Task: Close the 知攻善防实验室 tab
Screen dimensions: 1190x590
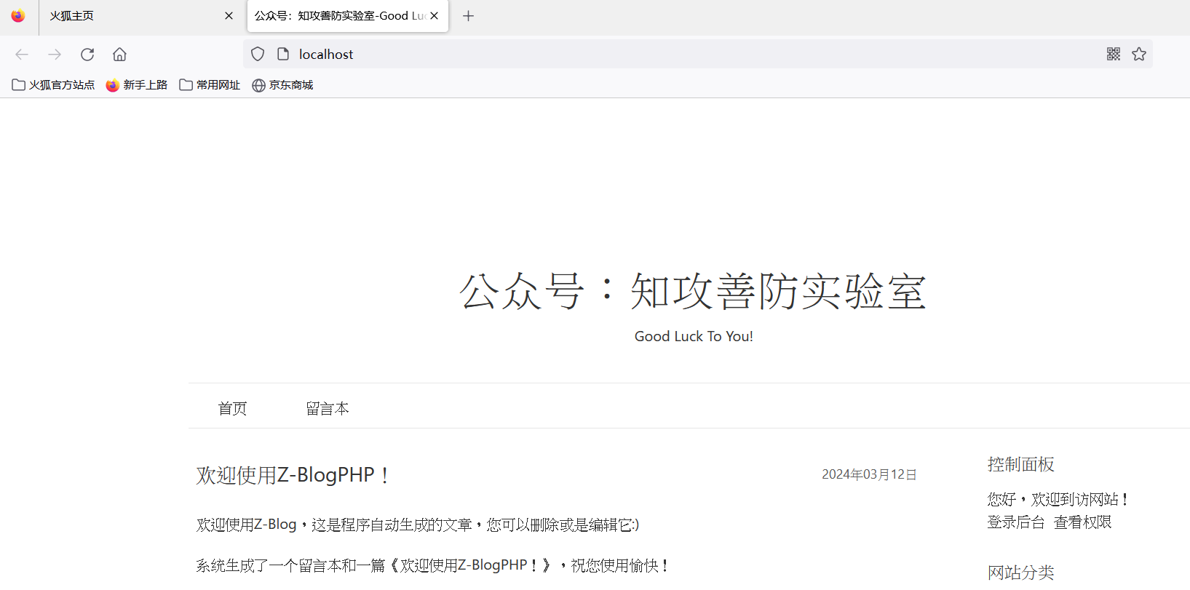Action: click(x=434, y=16)
